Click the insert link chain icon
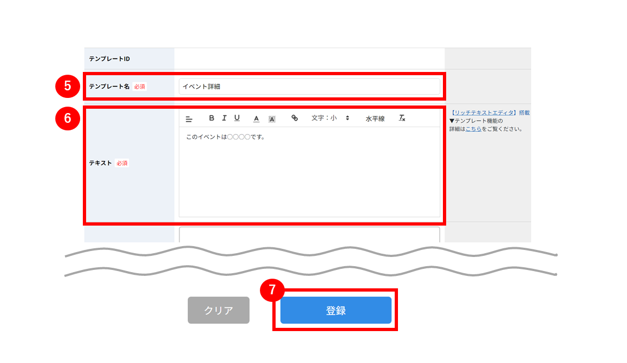Screen dimensions: 627x363 [x=295, y=118]
